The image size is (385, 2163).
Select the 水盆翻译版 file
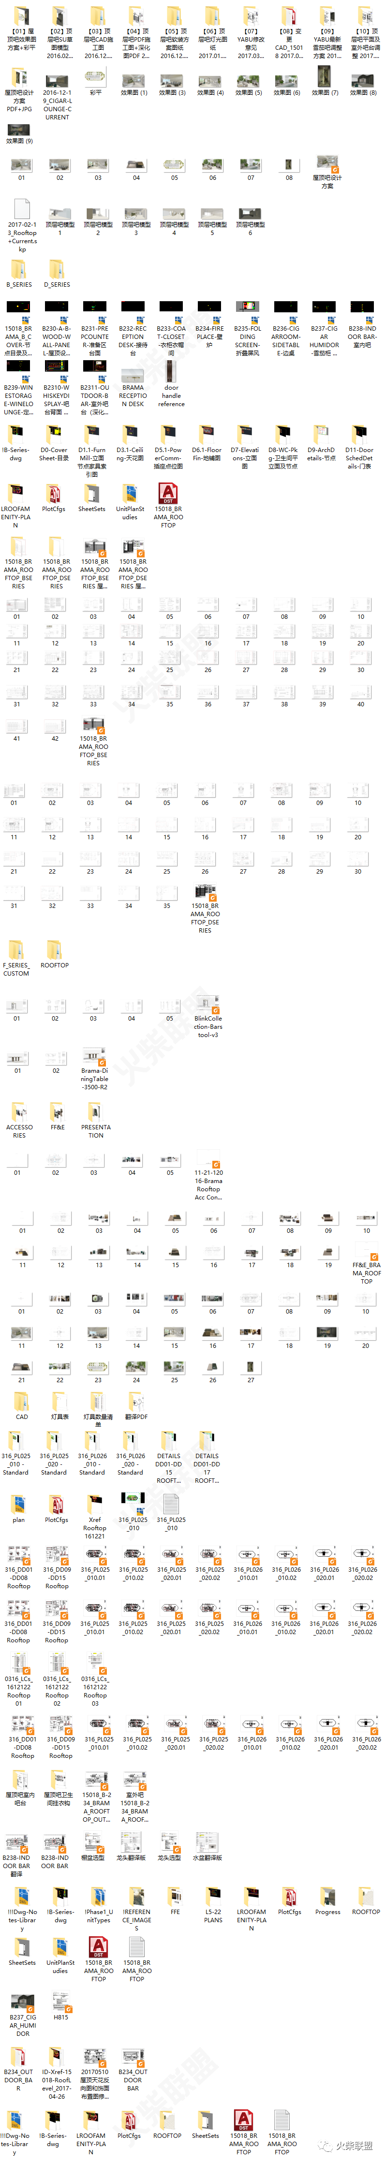207,1847
